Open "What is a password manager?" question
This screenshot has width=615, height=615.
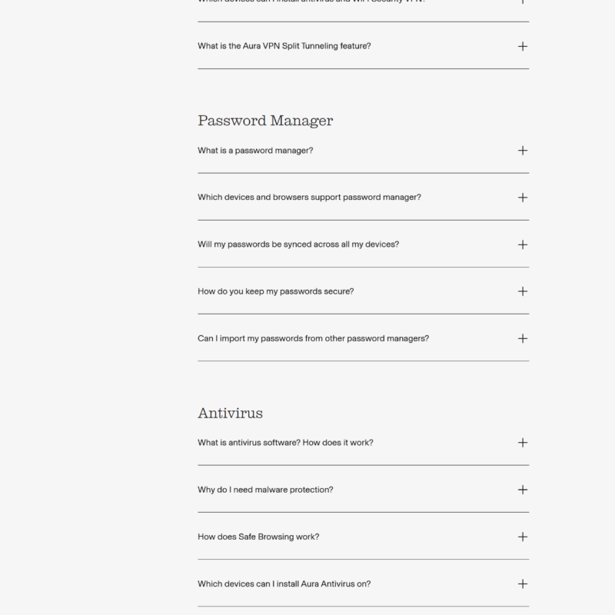click(x=255, y=151)
